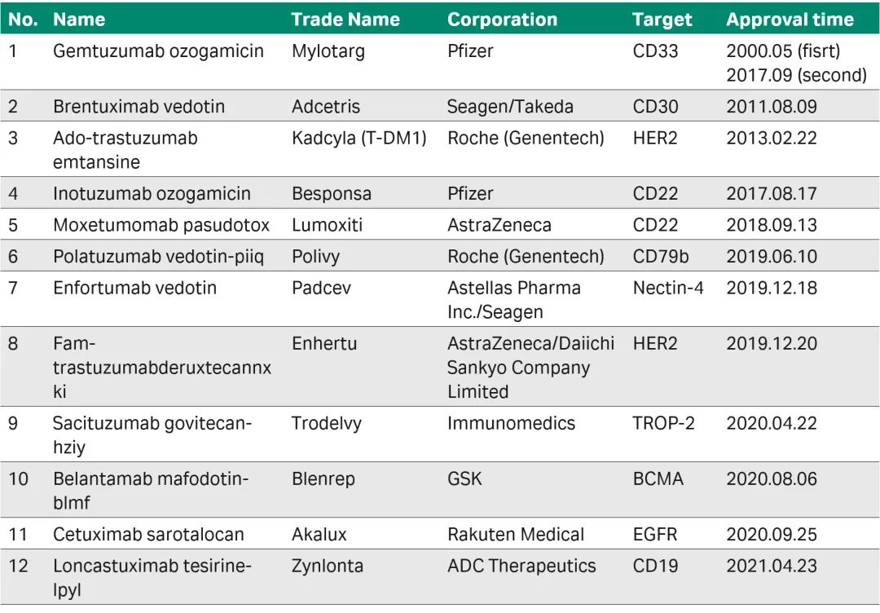Screen dimensions: 880x613
Task: Select the TROP-2 target cell
Action: (663, 423)
